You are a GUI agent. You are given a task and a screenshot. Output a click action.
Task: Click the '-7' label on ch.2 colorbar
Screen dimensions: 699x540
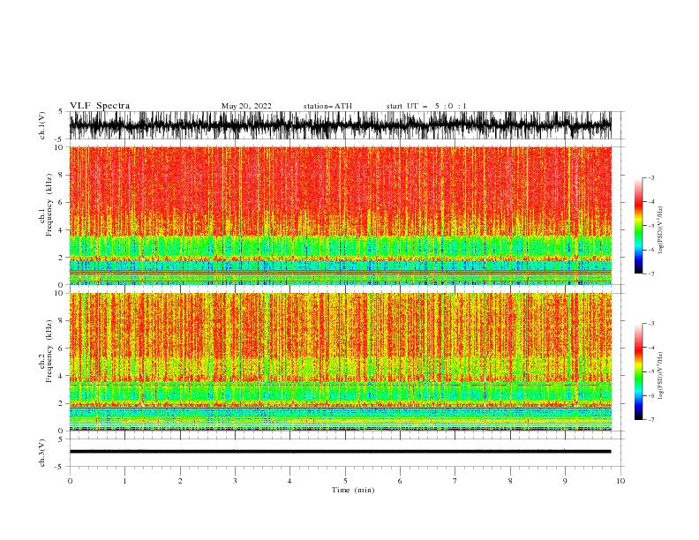pyautogui.click(x=650, y=419)
